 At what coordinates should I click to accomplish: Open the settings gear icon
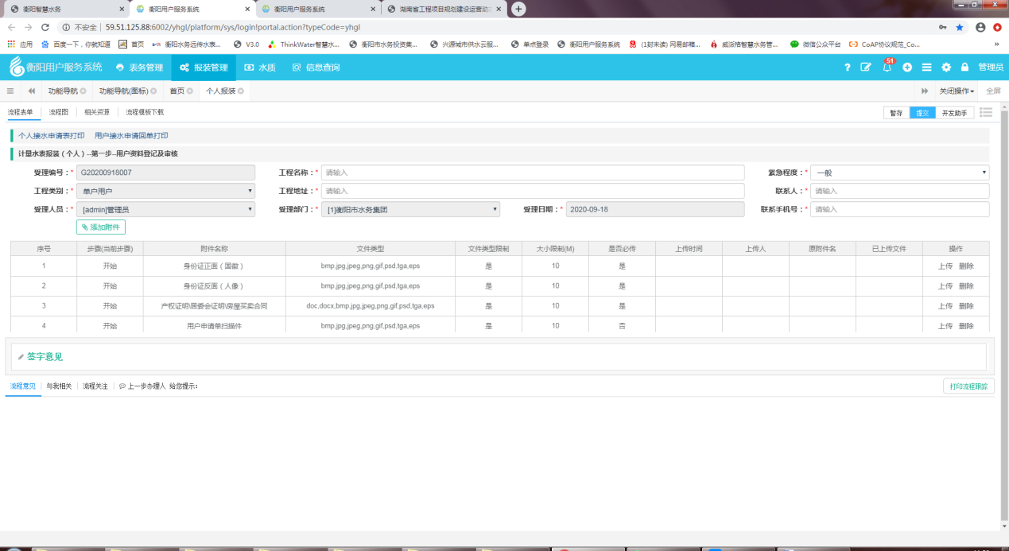point(946,68)
